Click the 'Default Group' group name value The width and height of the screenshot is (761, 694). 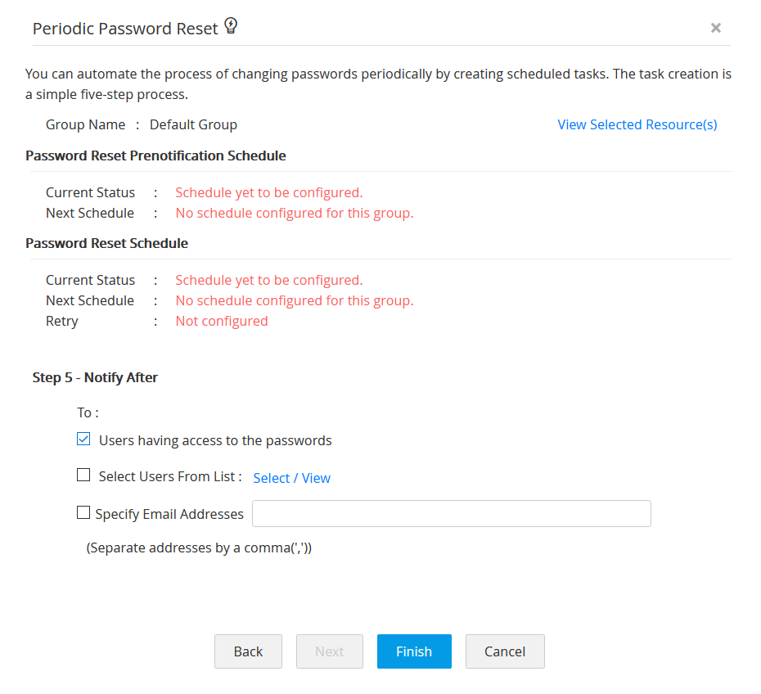[x=193, y=124]
